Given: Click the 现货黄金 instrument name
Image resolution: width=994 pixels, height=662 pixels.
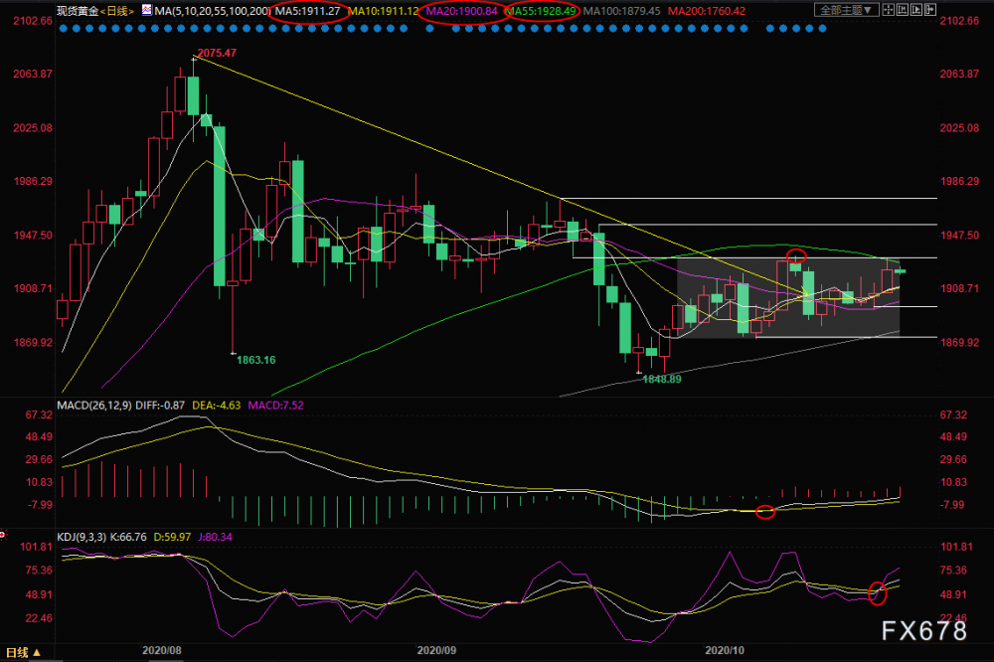Looking at the screenshot, I should [x=78, y=11].
